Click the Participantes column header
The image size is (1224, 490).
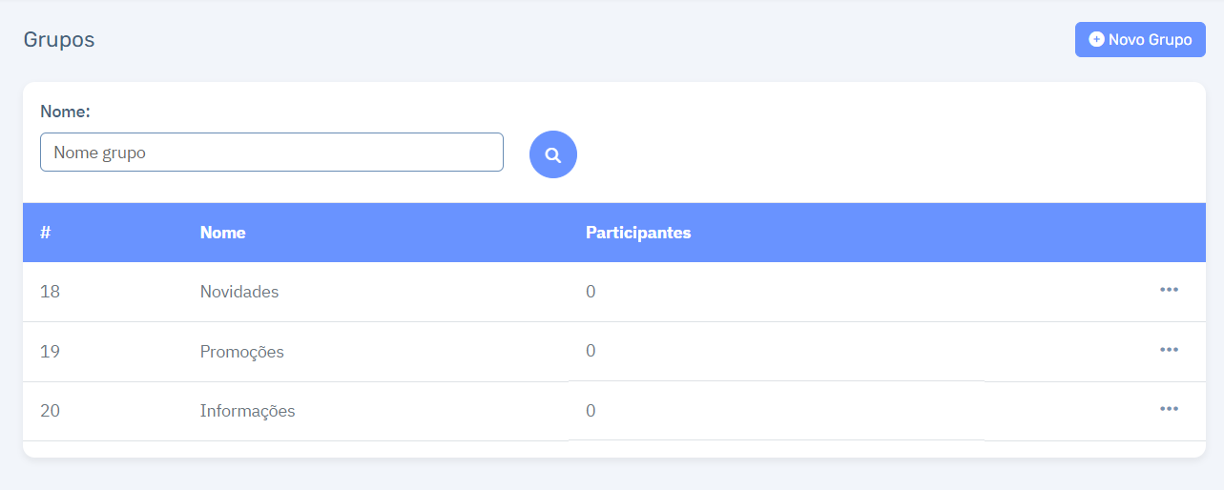[x=638, y=233]
